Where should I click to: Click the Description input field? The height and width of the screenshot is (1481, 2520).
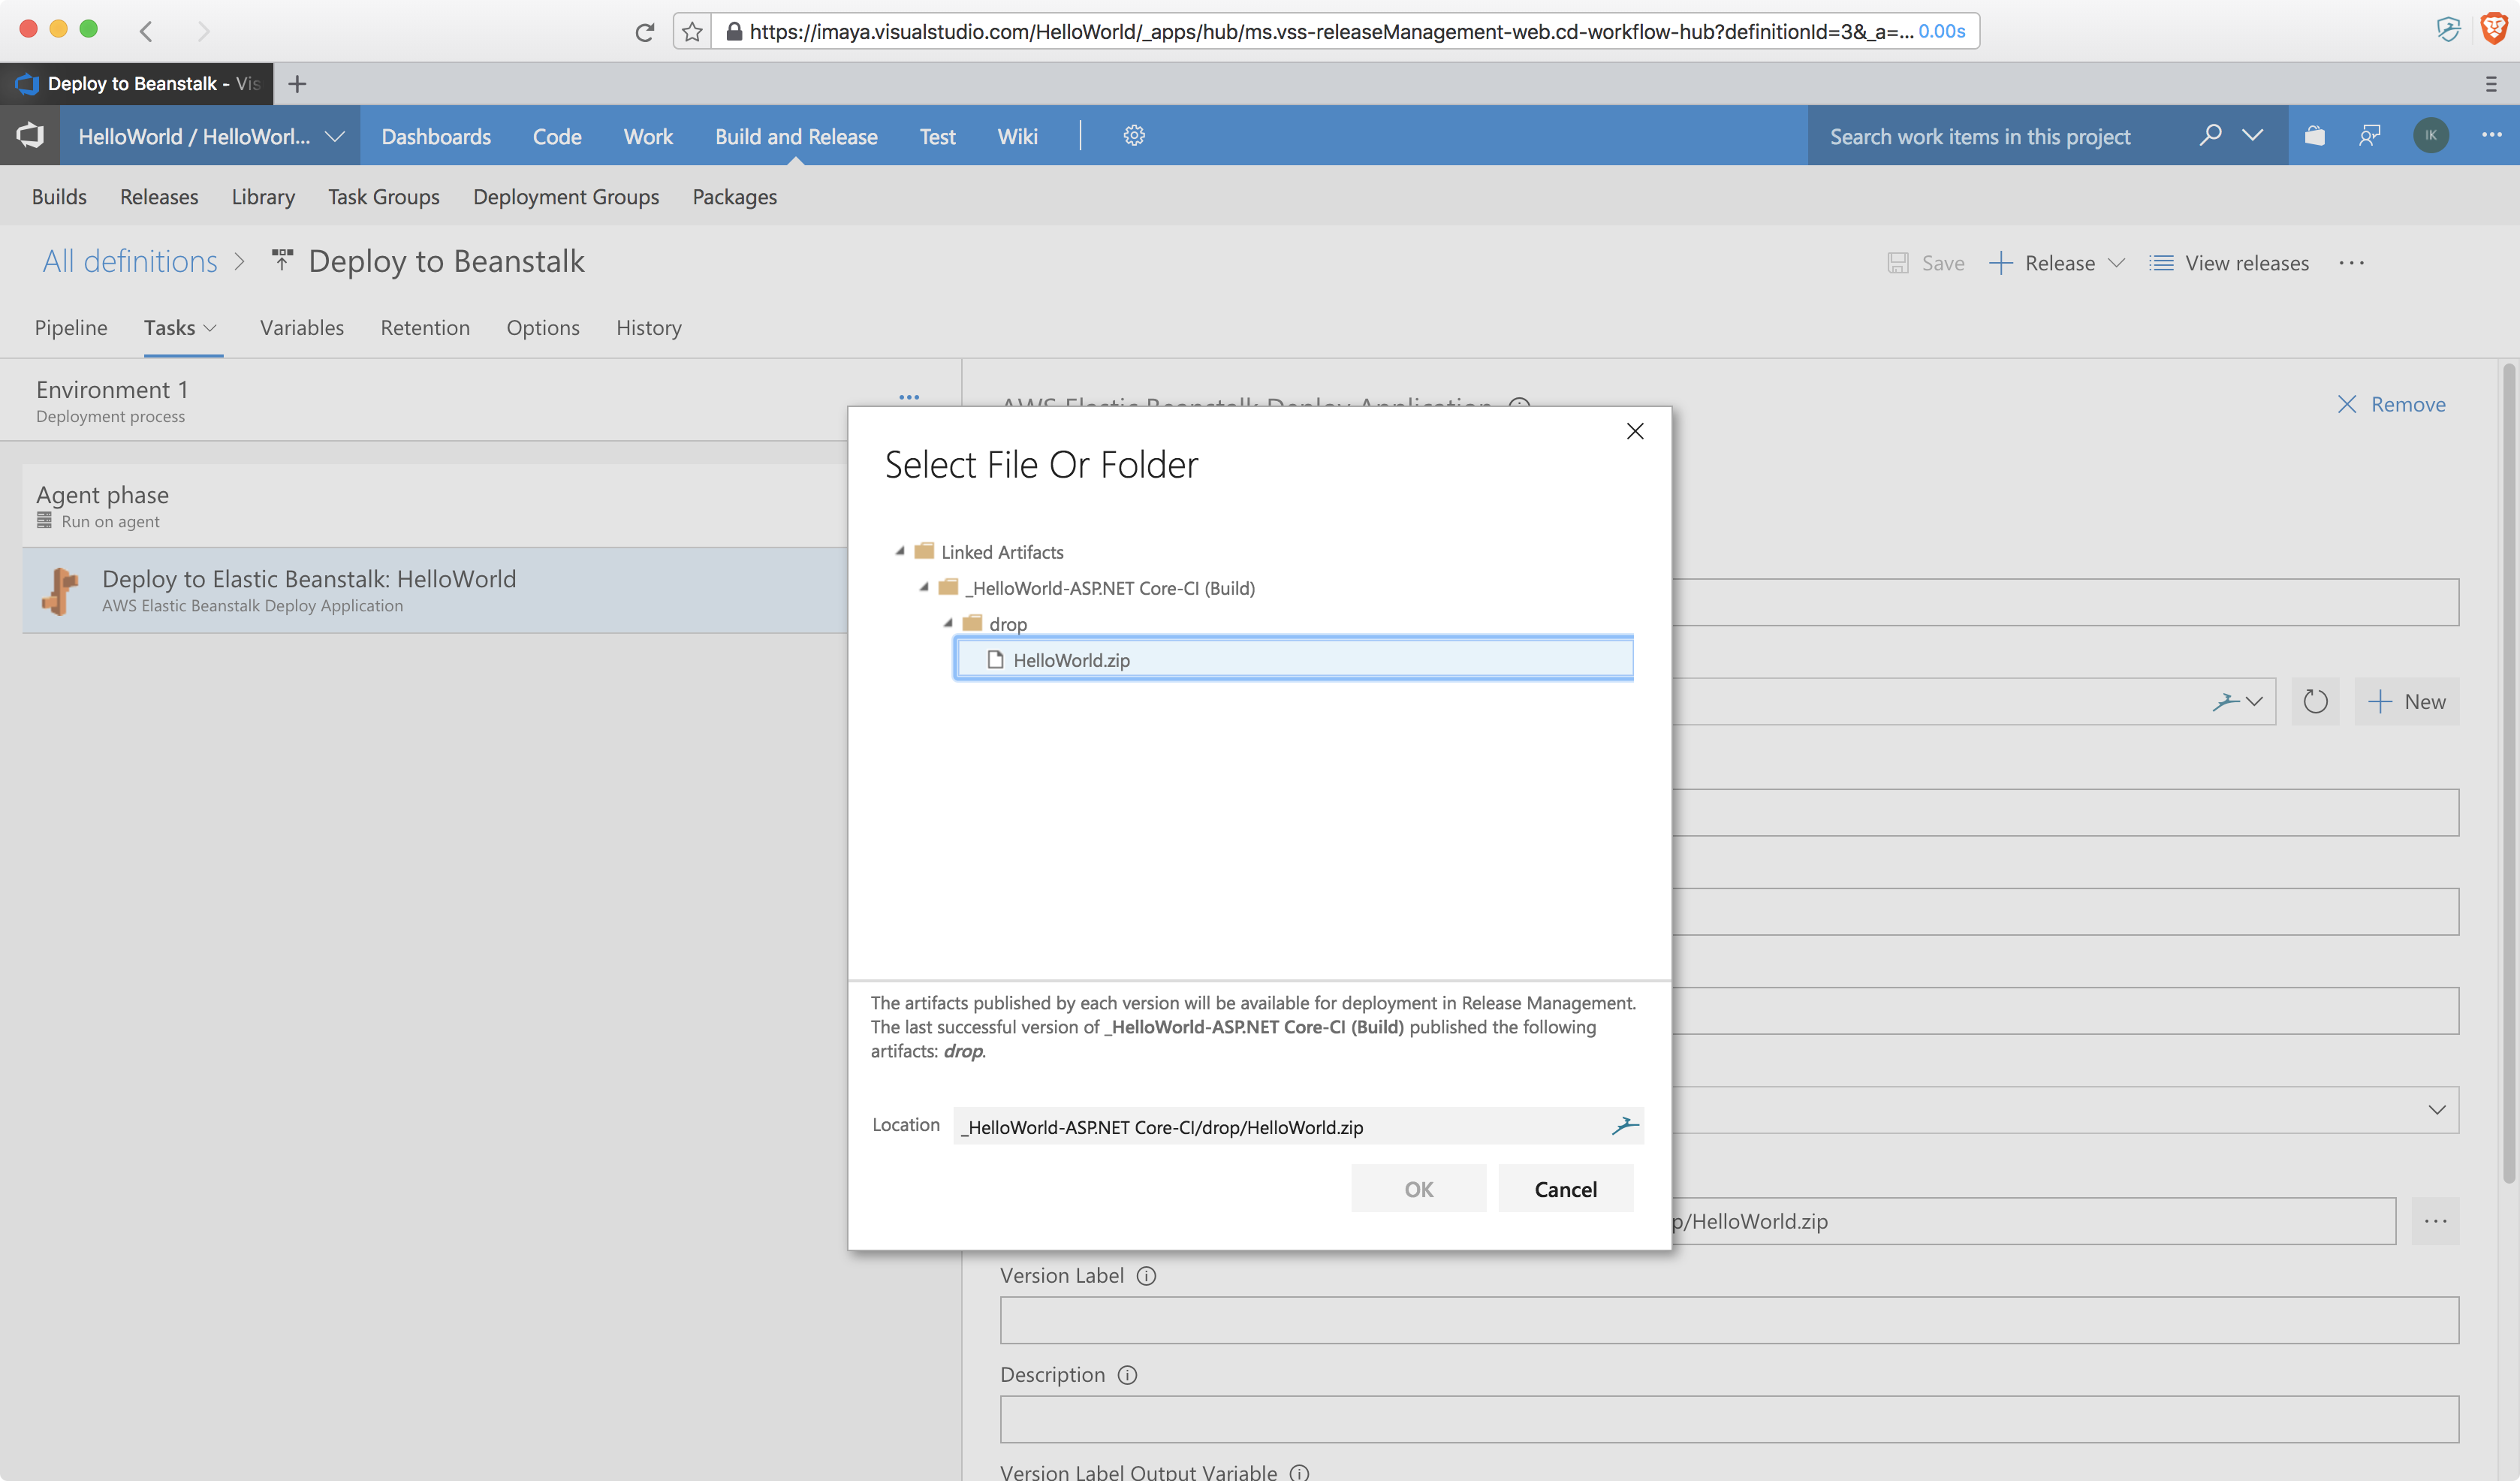pyautogui.click(x=1729, y=1419)
